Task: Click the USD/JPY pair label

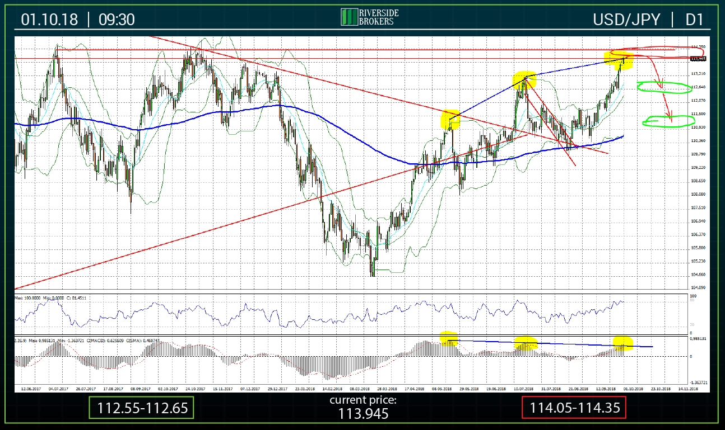Action: point(628,20)
